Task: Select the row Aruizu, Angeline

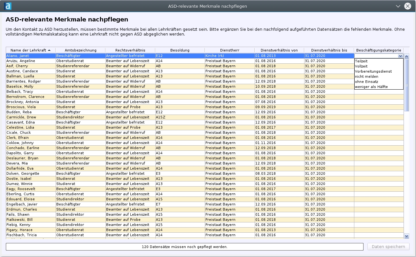Action: [205, 61]
